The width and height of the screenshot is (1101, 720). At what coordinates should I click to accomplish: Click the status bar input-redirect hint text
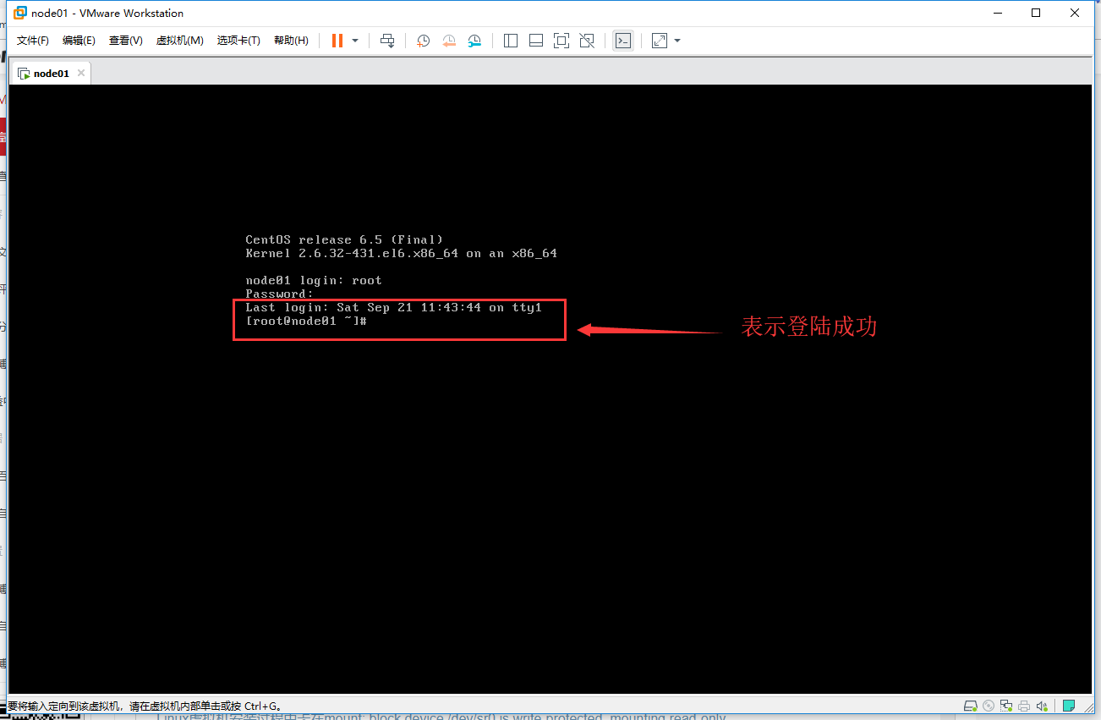click(x=145, y=706)
